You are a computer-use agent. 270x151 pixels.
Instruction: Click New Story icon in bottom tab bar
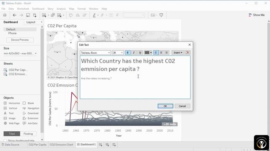(114, 145)
